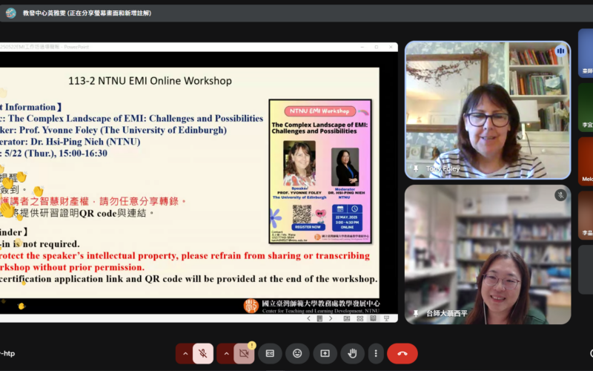Click REGISTER NOW on the poster
This screenshot has width=593, height=371.
click(x=308, y=227)
